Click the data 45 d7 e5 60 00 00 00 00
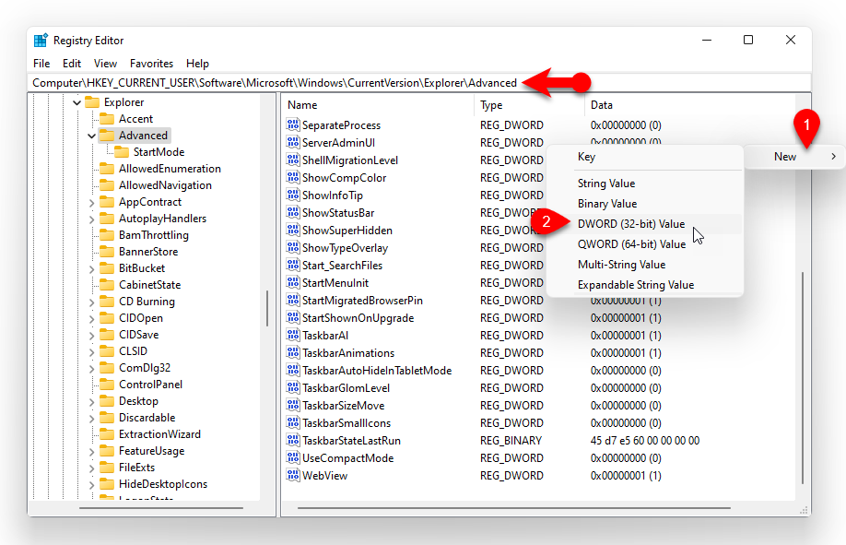Image resolution: width=846 pixels, height=545 pixels. pos(645,440)
